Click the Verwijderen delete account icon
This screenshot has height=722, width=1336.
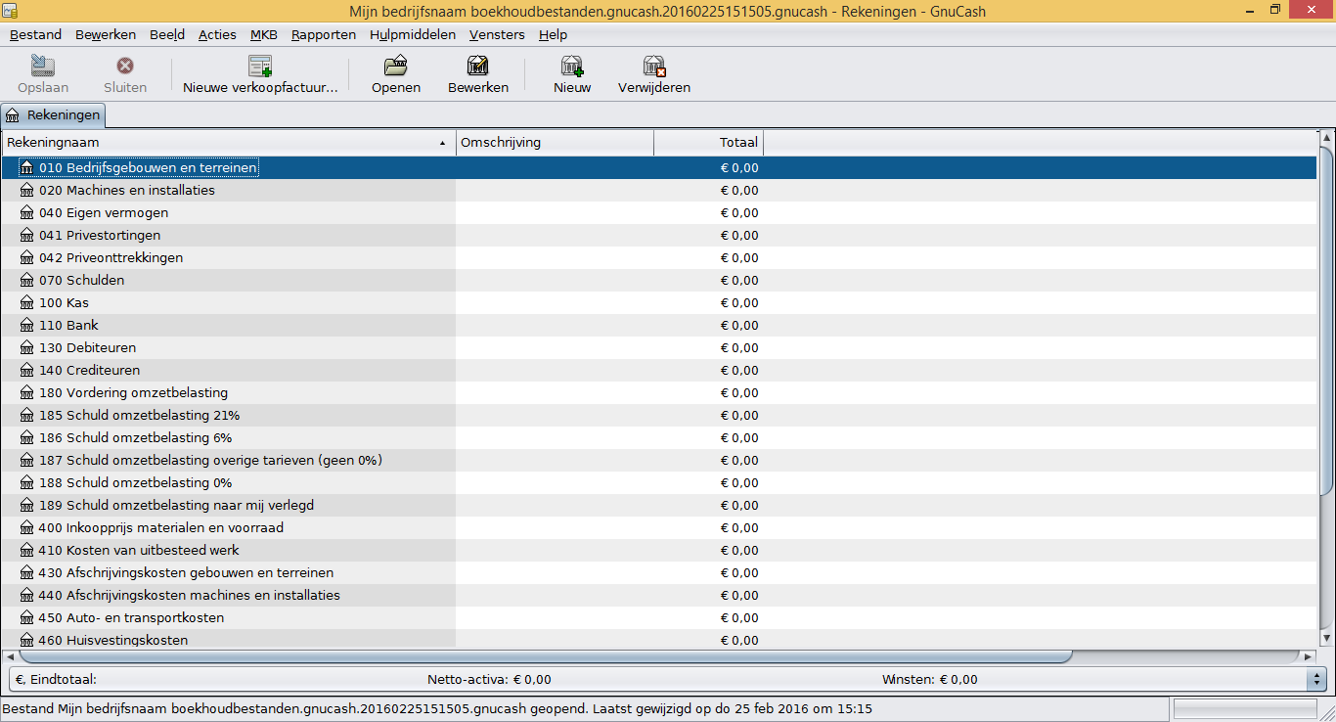click(x=654, y=67)
